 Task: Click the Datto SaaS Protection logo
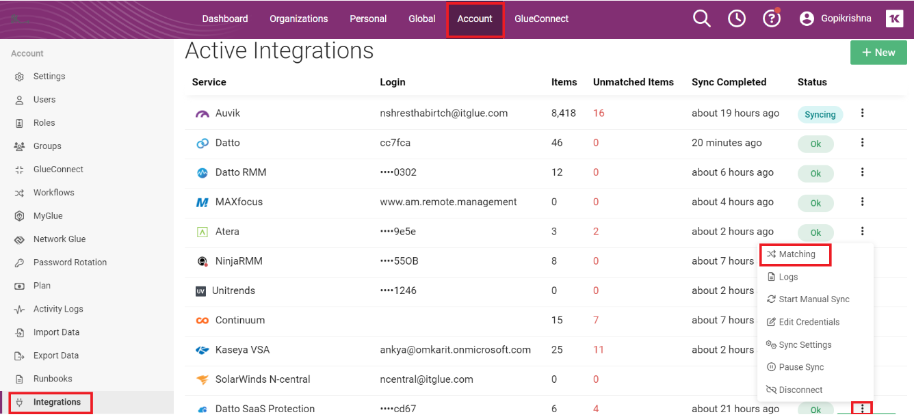pos(203,409)
